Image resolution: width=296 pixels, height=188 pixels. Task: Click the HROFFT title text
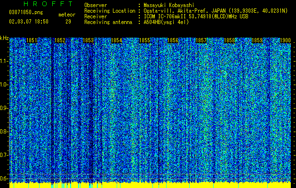point(48,4)
